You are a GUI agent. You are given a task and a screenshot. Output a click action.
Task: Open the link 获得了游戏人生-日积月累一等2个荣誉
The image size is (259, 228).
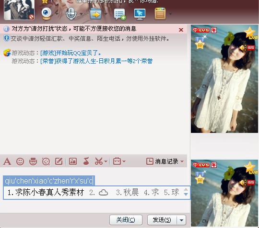(96, 61)
